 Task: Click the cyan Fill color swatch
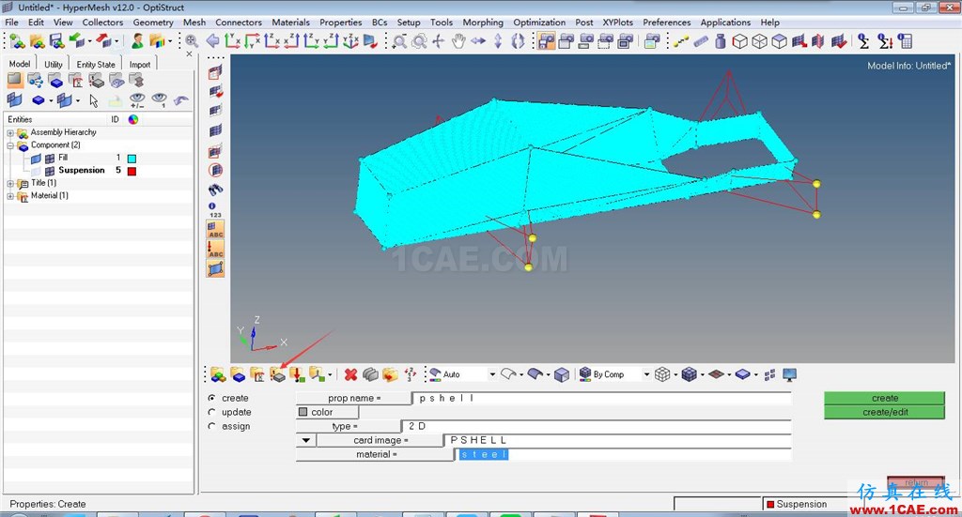tap(132, 159)
